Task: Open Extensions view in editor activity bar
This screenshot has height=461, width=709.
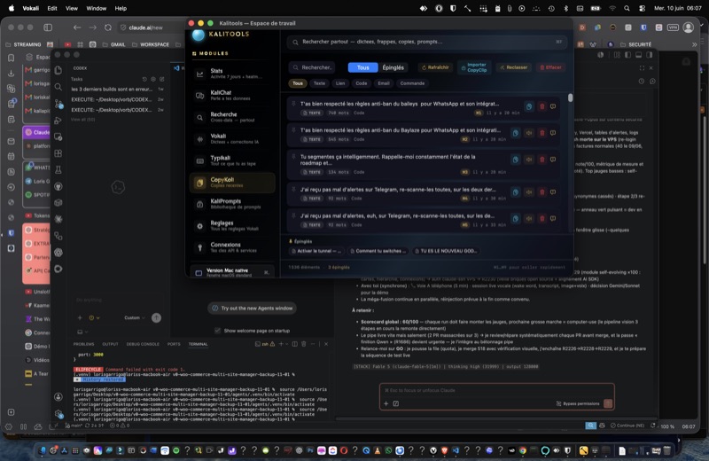Action: [x=58, y=153]
